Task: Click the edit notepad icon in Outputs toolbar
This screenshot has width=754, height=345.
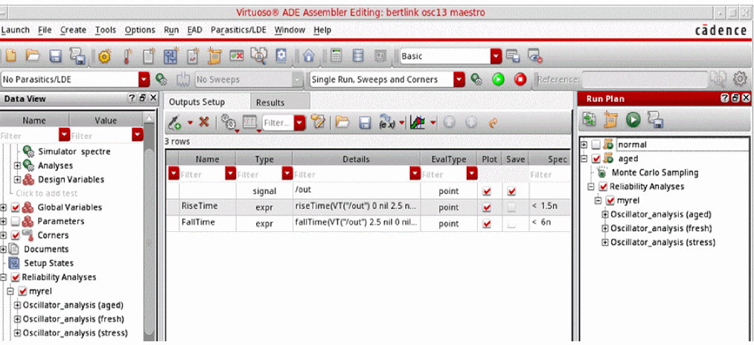Action: pos(317,123)
